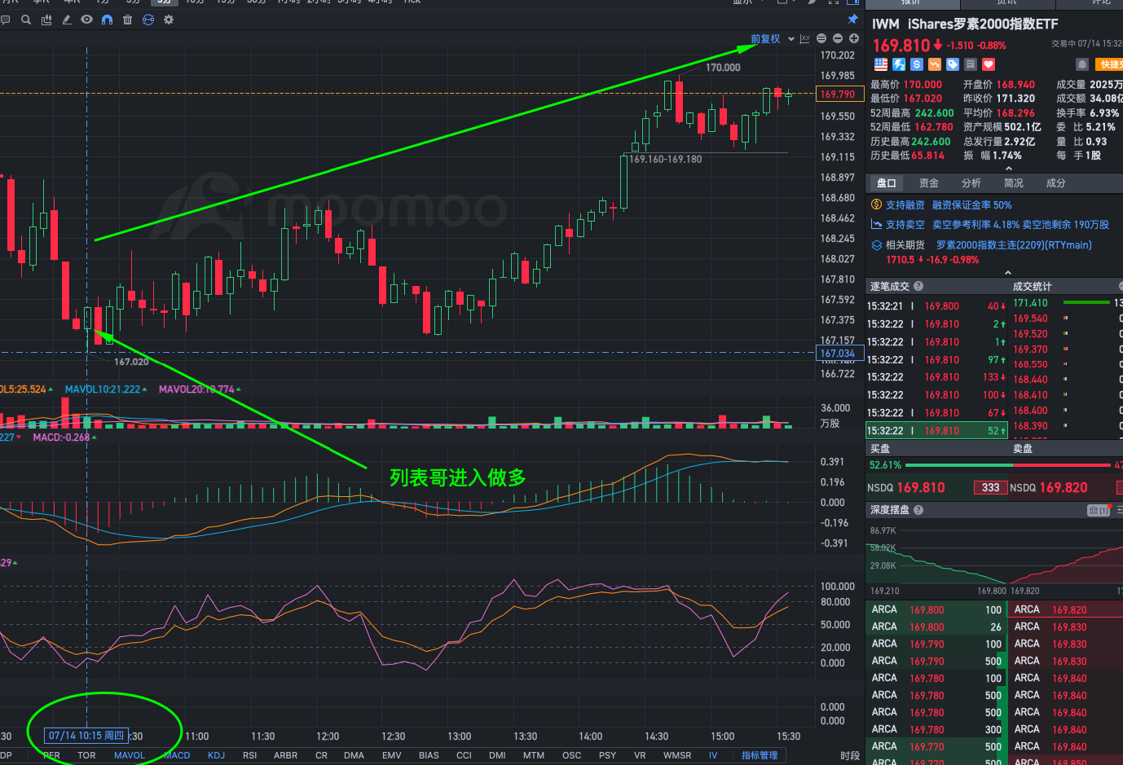Toggle the KDJ indicator
Viewport: 1123px width, 765px height.
click(216, 755)
